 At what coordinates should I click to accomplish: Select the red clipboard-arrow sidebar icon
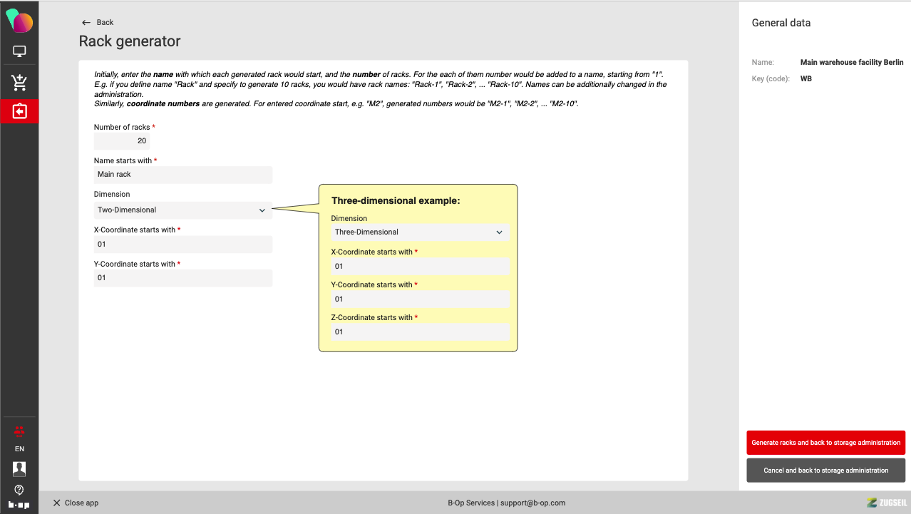click(19, 112)
